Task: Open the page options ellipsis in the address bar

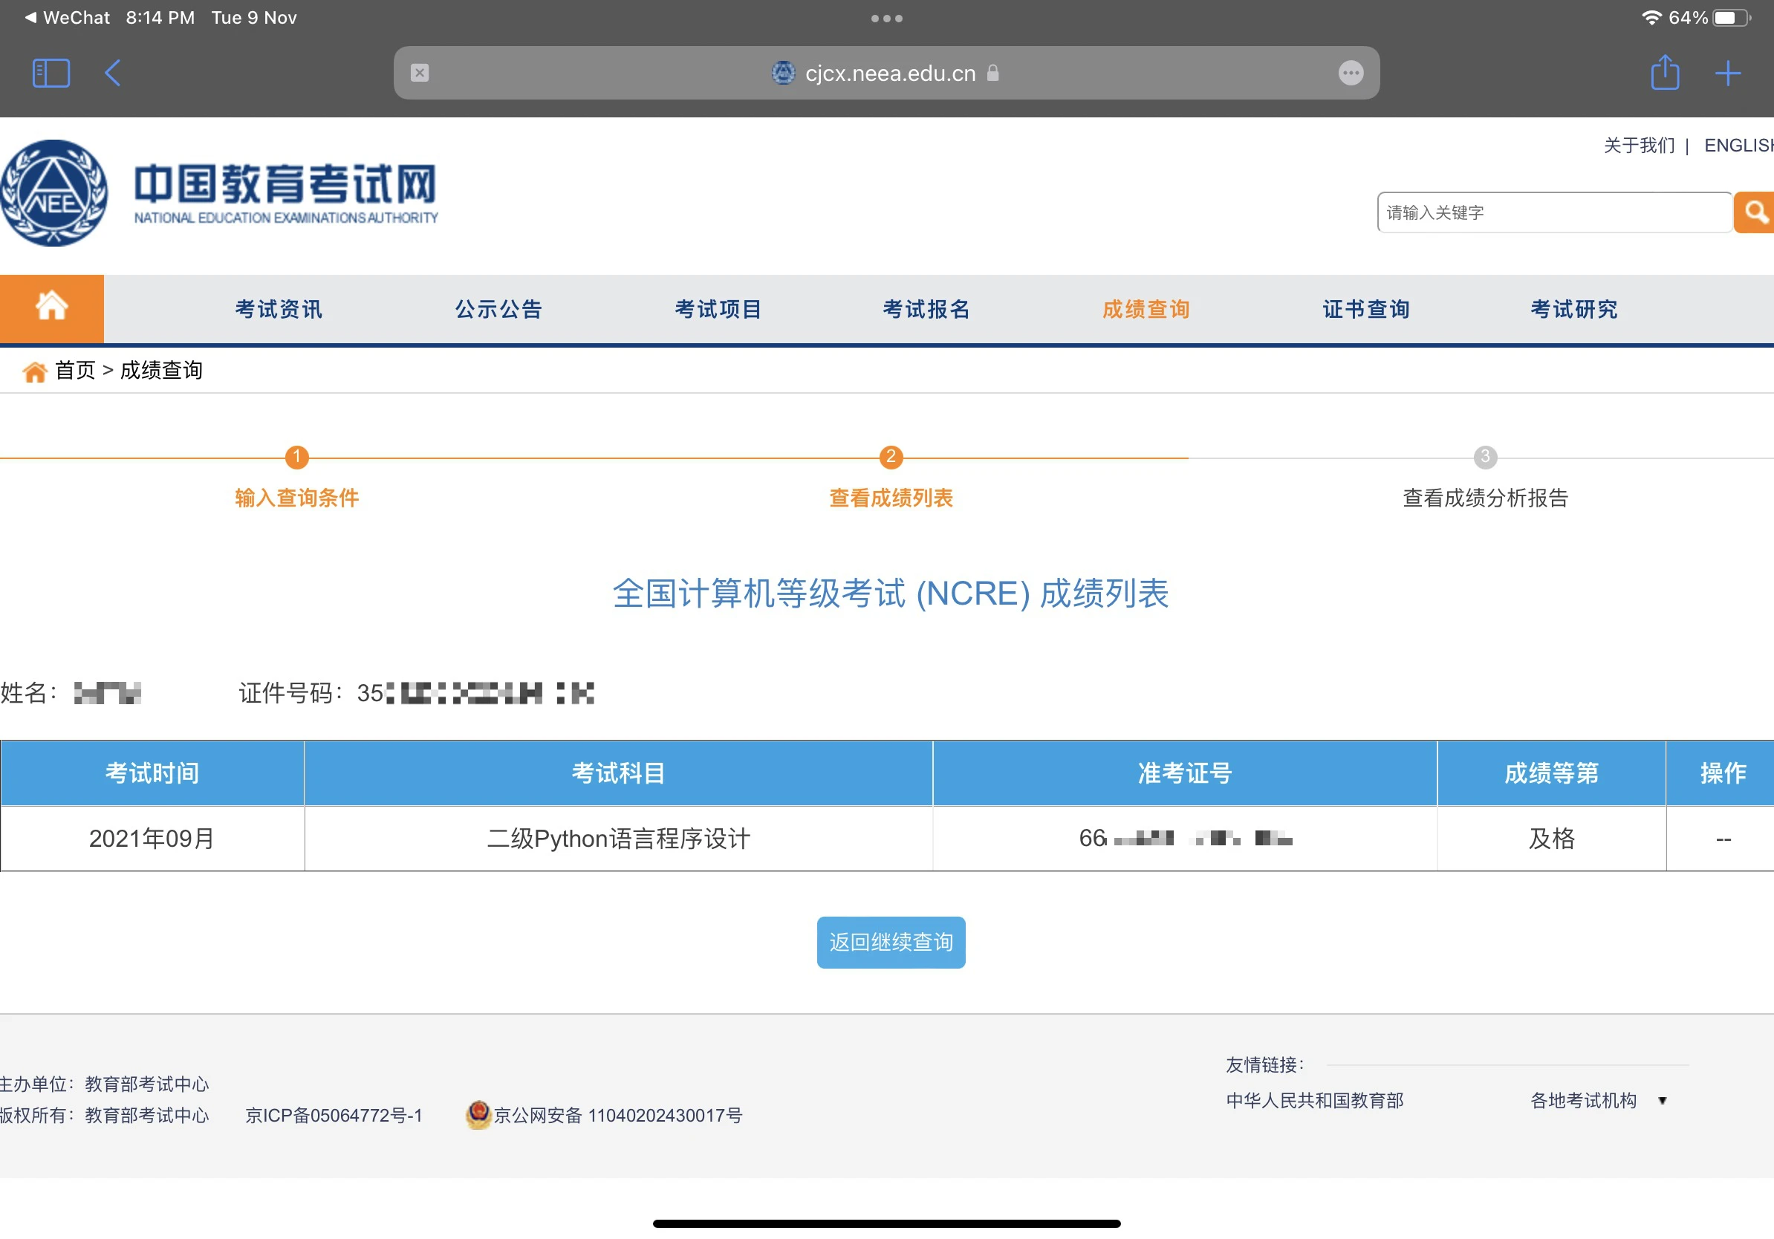Action: click(1350, 73)
